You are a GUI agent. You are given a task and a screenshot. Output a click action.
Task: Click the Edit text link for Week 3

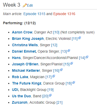coord(30,5)
